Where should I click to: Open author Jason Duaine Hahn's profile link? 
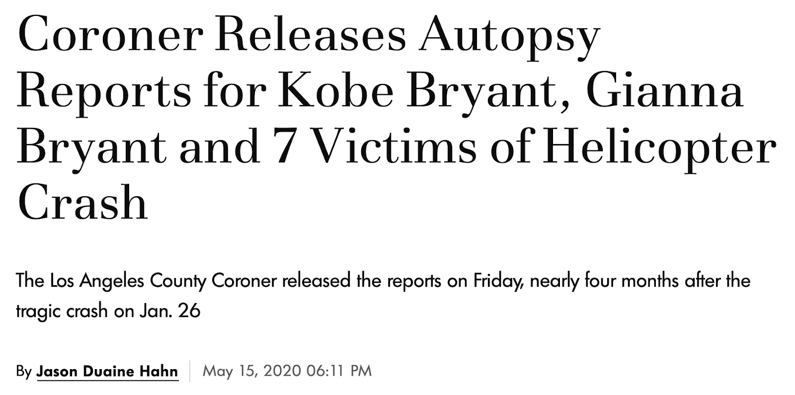pos(107,371)
